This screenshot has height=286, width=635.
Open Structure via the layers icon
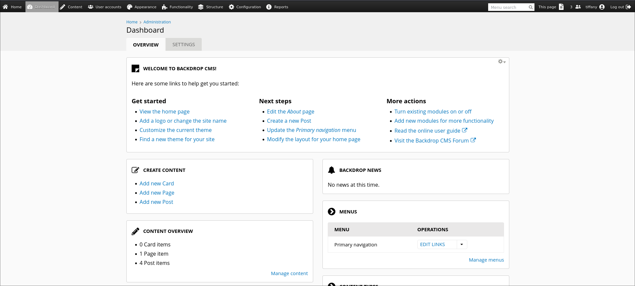tap(201, 7)
